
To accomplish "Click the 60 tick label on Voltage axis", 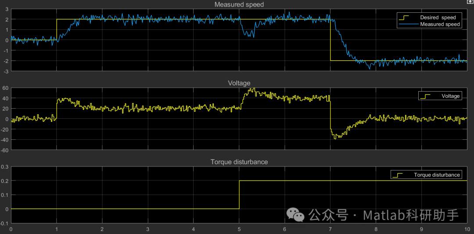I will [x=5, y=88].
